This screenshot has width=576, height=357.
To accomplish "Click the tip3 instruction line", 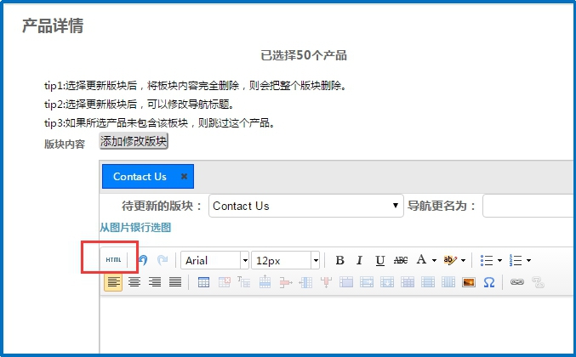I will click(x=160, y=123).
